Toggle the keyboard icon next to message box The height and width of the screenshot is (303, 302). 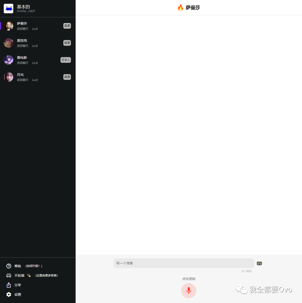[x=259, y=263]
